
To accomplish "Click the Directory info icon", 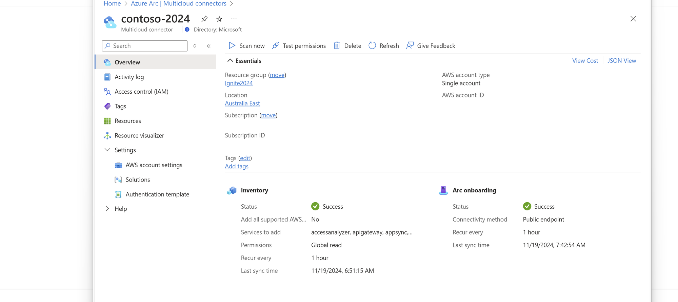I will (x=187, y=30).
